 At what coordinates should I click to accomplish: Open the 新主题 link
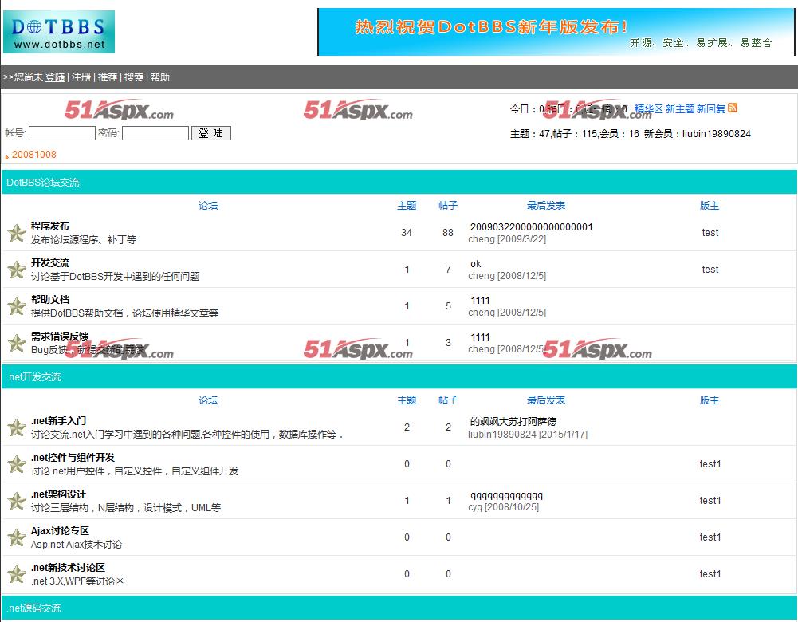[x=680, y=108]
